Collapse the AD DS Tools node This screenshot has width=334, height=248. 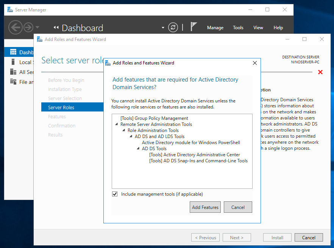(x=138, y=148)
